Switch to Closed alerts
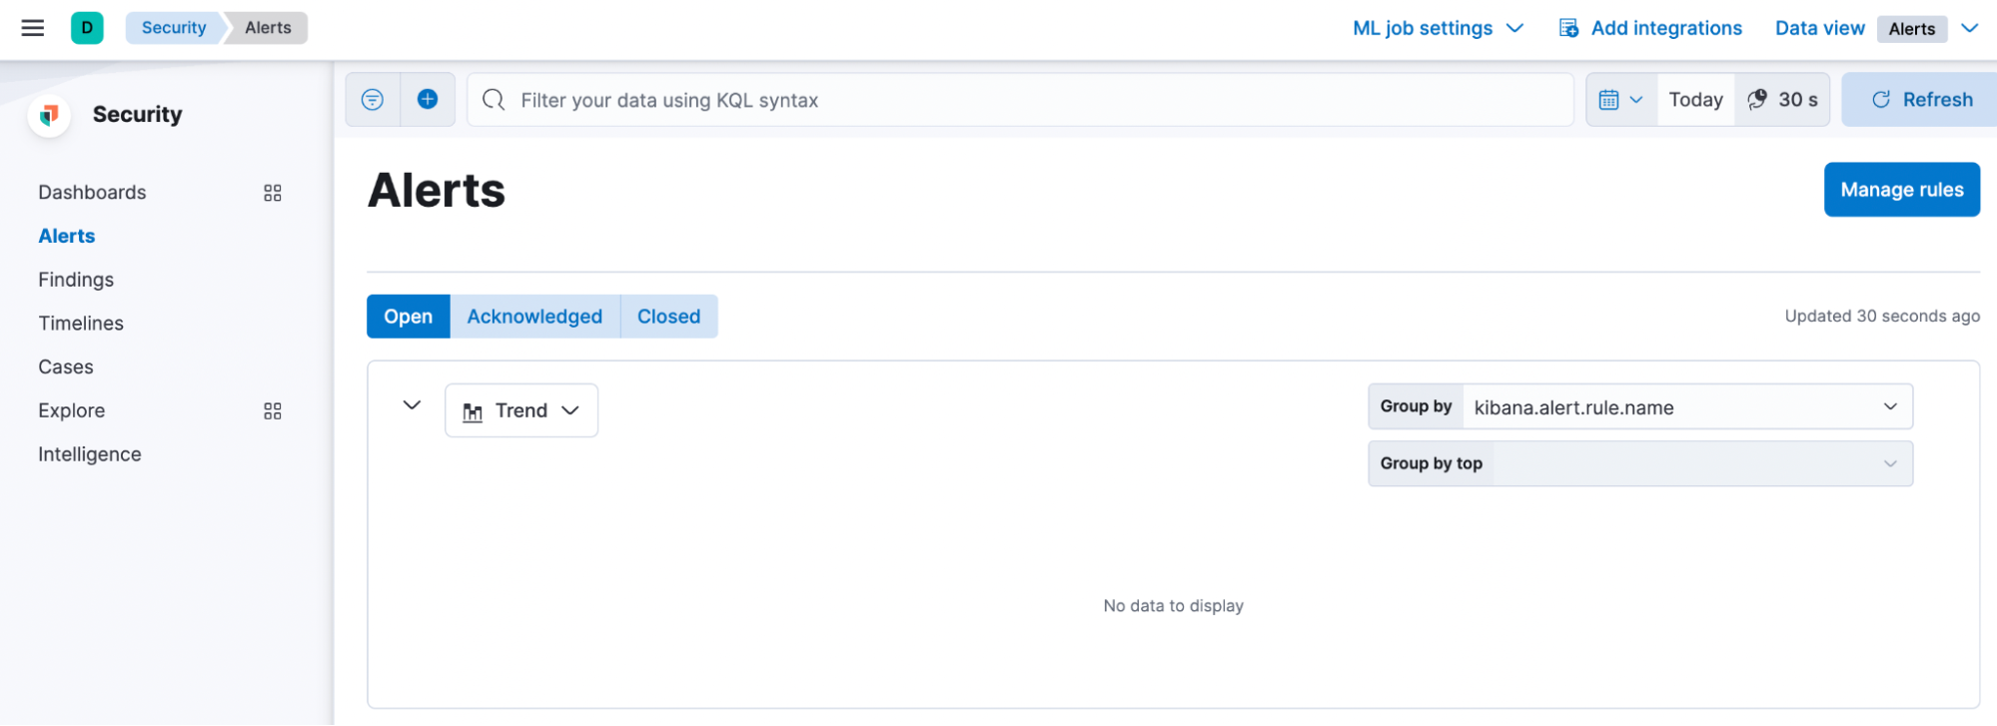Image resolution: width=1997 pixels, height=726 pixels. tap(669, 317)
